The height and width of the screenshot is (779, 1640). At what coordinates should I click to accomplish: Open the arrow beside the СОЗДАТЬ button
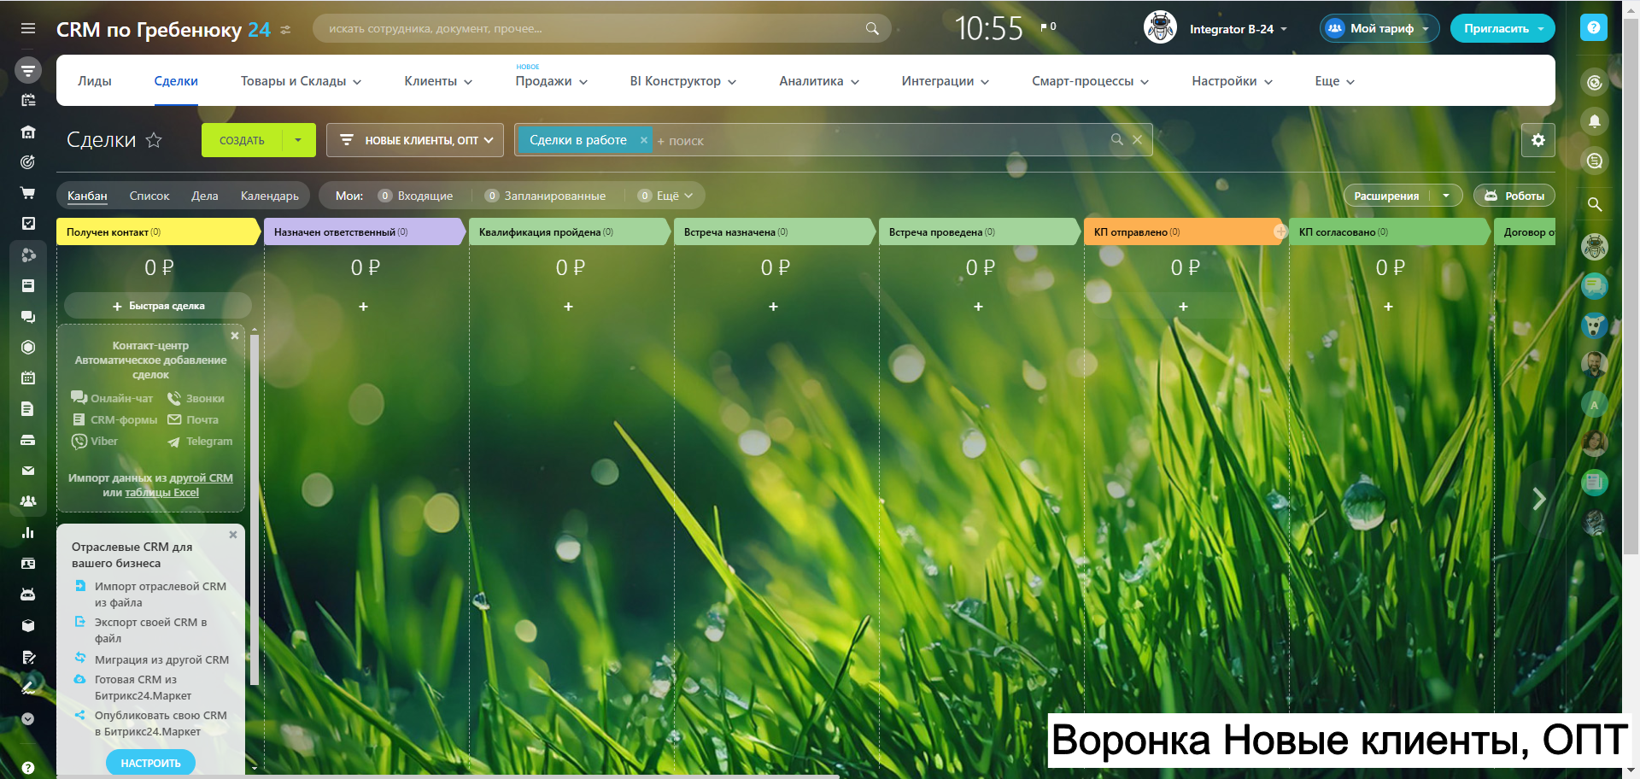click(x=298, y=140)
